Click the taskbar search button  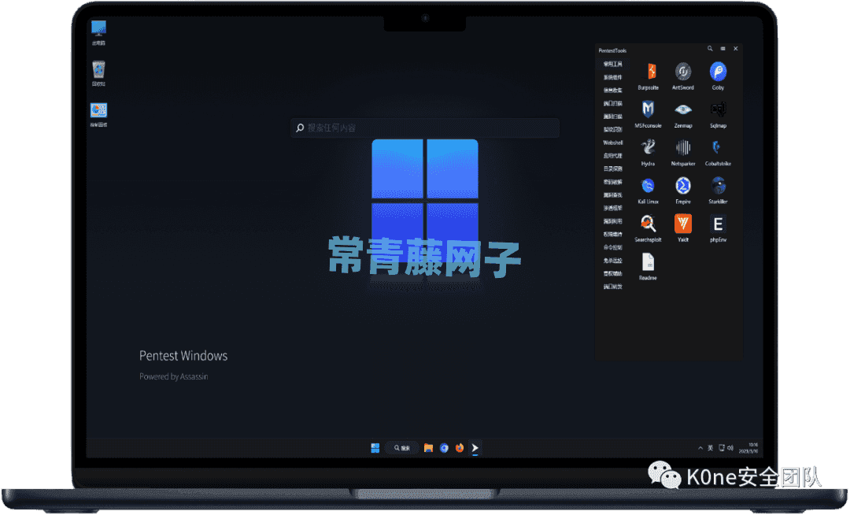pos(401,448)
